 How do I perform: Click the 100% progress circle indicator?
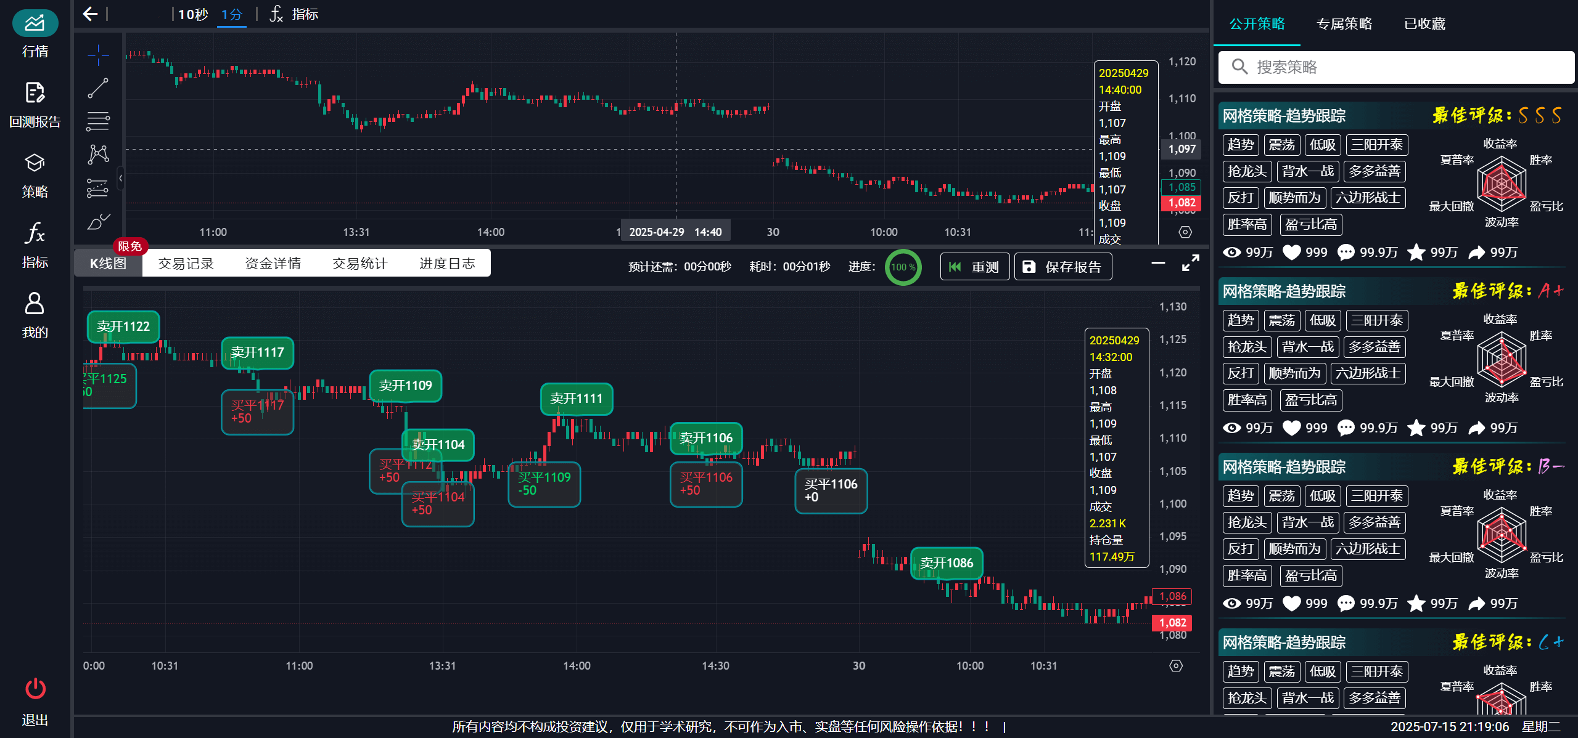point(903,267)
